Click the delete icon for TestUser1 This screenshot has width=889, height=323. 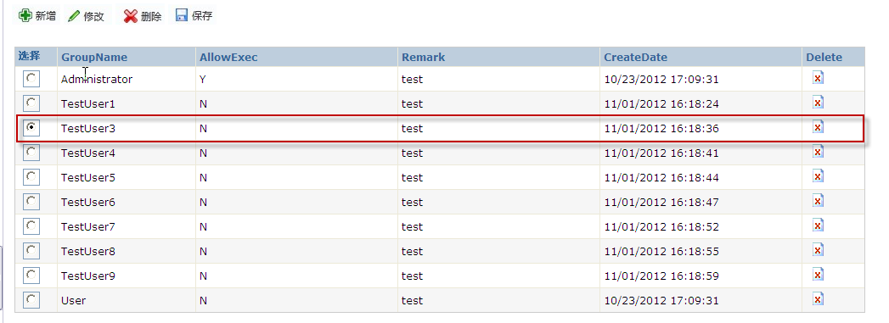pos(818,103)
